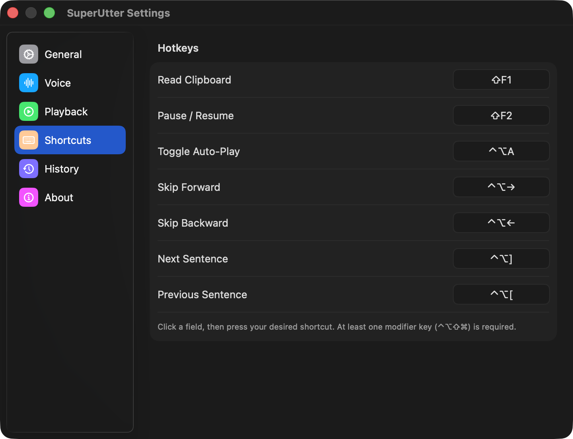Click the Previous Sentence label
This screenshot has width=573, height=439.
tap(202, 295)
